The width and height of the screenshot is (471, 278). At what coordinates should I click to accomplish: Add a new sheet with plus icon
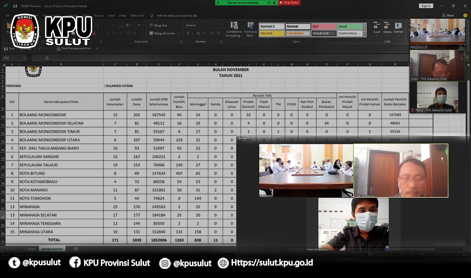76,249
